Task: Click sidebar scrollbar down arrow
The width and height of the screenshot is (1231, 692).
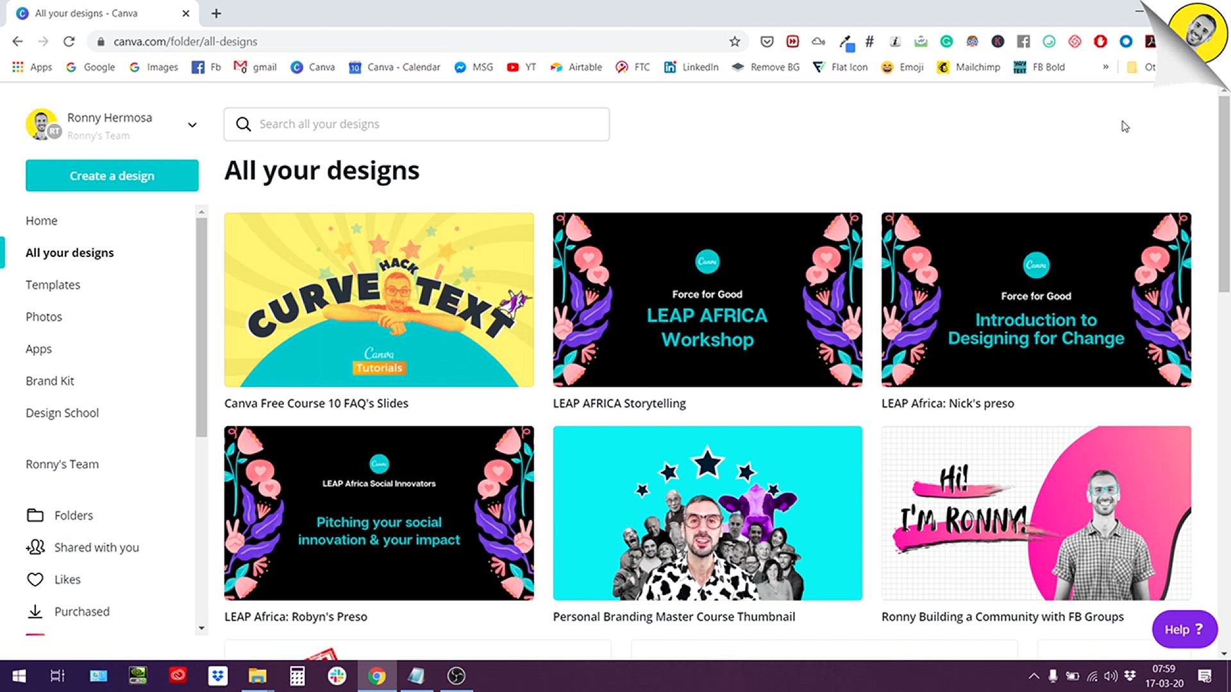Action: [x=201, y=628]
